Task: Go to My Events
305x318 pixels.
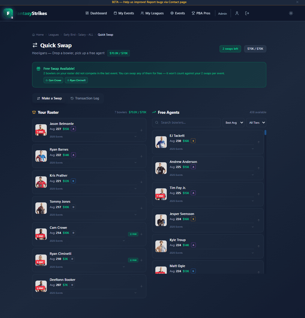Action: pos(124,13)
